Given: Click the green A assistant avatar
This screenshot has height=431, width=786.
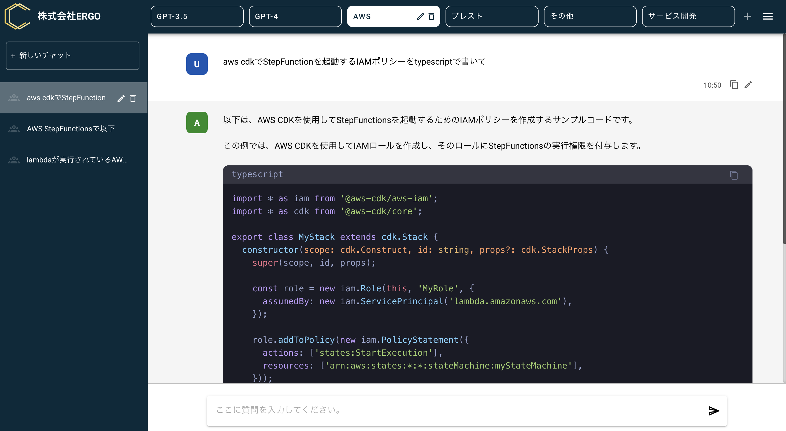Looking at the screenshot, I should click(x=197, y=122).
